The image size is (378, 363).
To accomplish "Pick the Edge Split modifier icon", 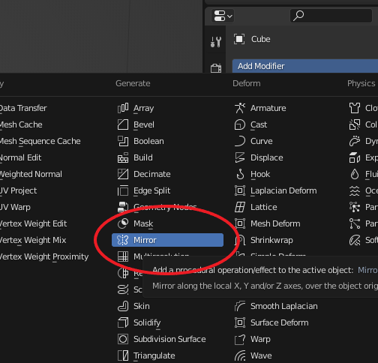I will pyautogui.click(x=123, y=190).
